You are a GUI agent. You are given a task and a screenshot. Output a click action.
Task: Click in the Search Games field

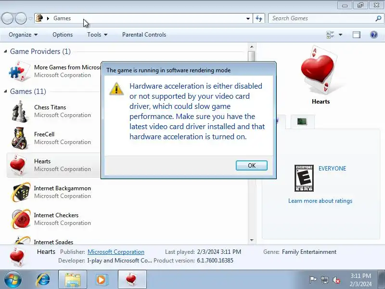tap(321, 18)
